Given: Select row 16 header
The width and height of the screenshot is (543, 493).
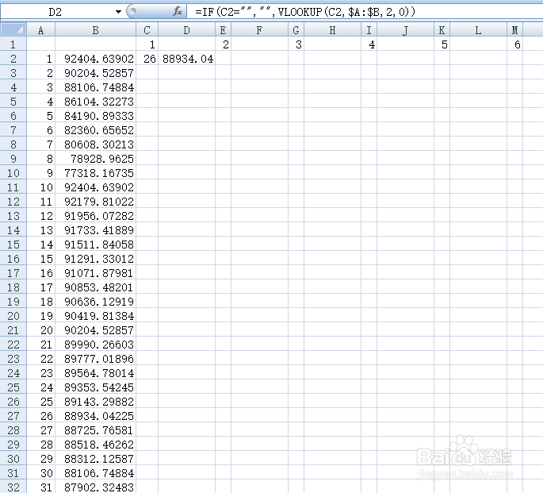Looking at the screenshot, I should [13, 259].
